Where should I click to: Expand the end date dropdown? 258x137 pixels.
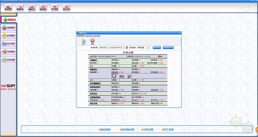point(124,48)
